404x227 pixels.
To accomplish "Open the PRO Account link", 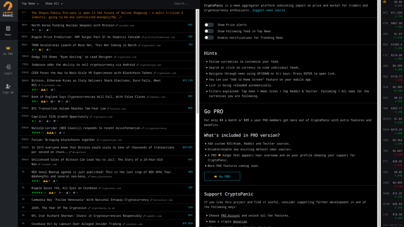I will [230, 216].
